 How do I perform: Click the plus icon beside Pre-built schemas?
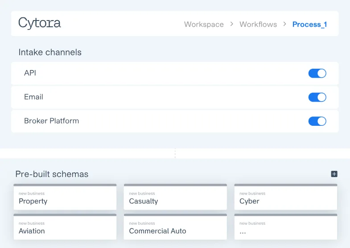334,174
